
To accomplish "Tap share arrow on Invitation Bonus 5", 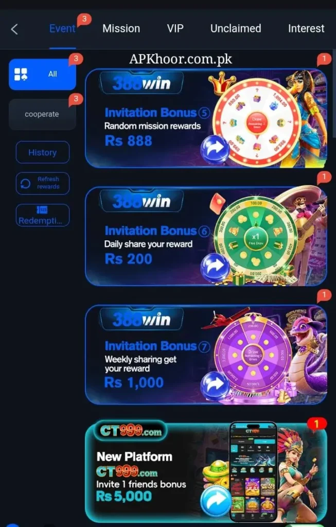I will click(215, 150).
